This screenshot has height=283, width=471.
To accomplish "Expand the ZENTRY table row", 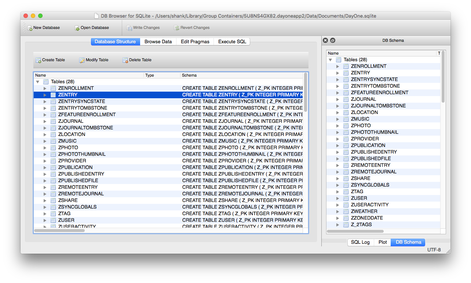I will click(x=45, y=95).
